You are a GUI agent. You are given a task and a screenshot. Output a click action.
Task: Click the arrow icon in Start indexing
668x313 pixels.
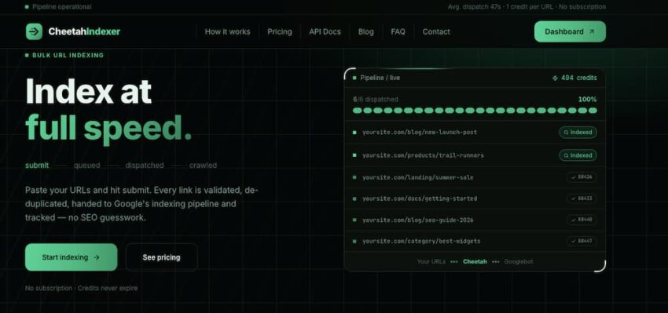[97, 257]
